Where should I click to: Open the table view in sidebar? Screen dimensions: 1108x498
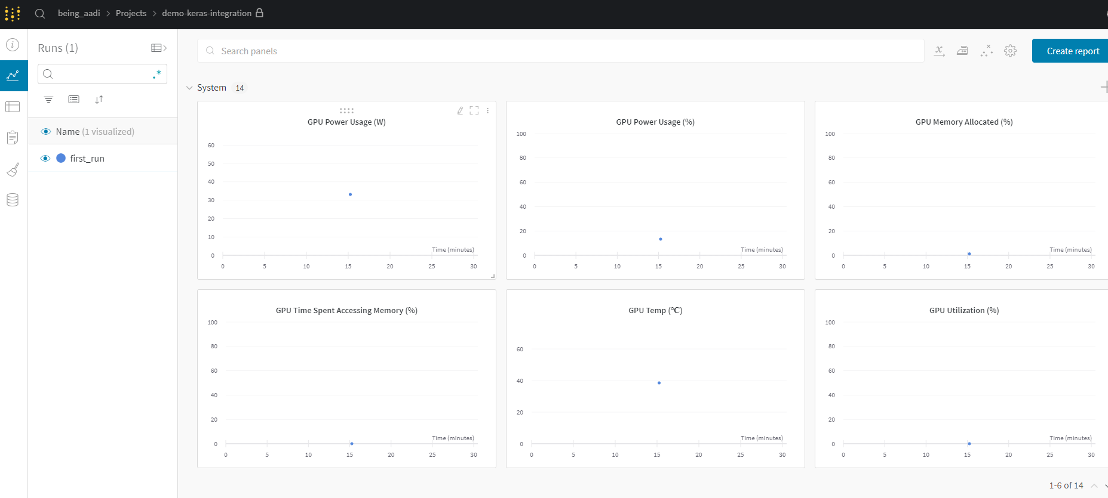click(13, 107)
